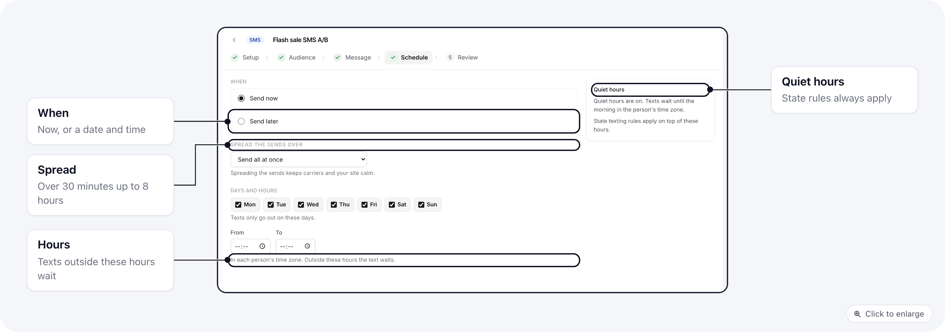
Task: Go to the Message step
Action: tap(353, 57)
